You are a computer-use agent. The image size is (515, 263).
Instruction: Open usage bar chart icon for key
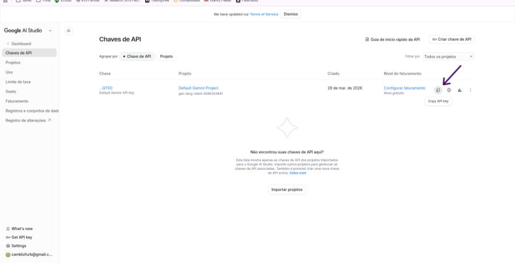click(460, 90)
